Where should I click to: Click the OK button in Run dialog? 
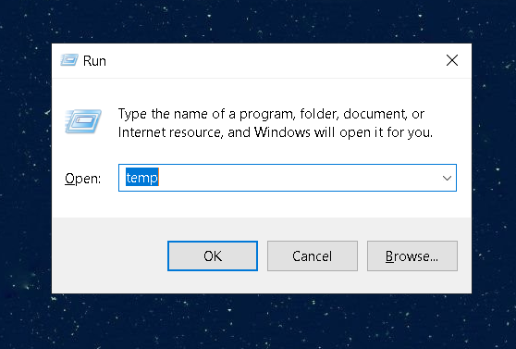point(213,256)
